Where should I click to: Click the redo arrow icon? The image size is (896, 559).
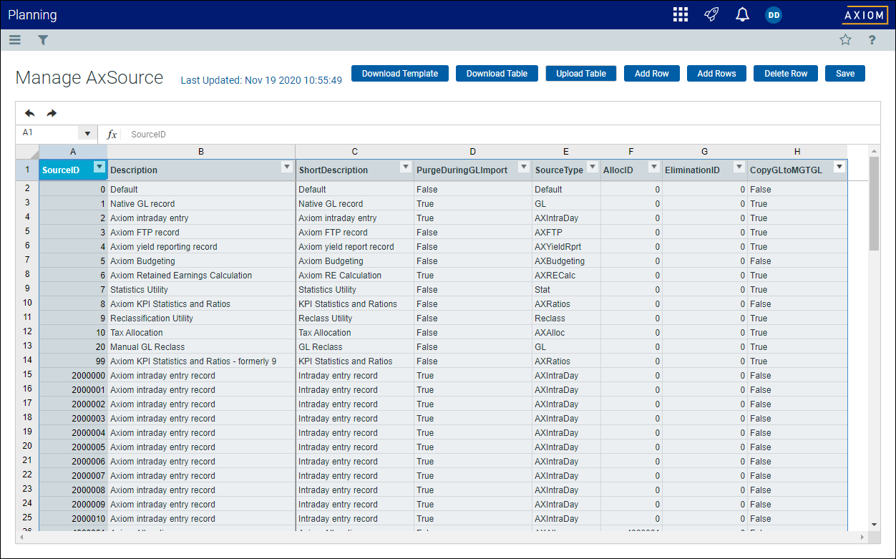tap(52, 113)
